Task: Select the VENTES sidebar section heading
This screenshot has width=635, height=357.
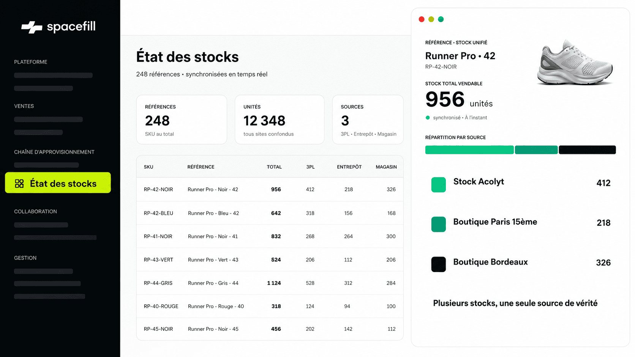Action: tap(24, 106)
